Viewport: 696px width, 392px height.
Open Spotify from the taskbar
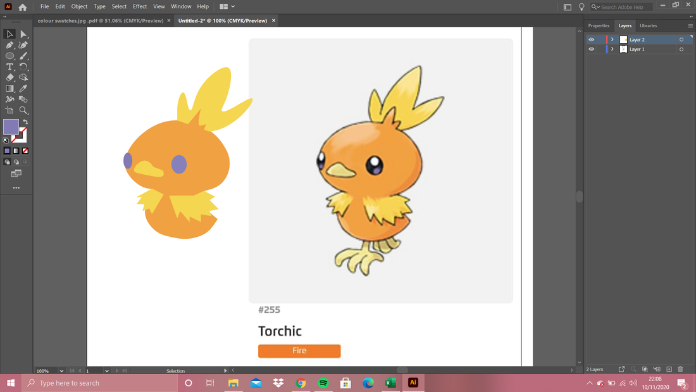(x=323, y=383)
